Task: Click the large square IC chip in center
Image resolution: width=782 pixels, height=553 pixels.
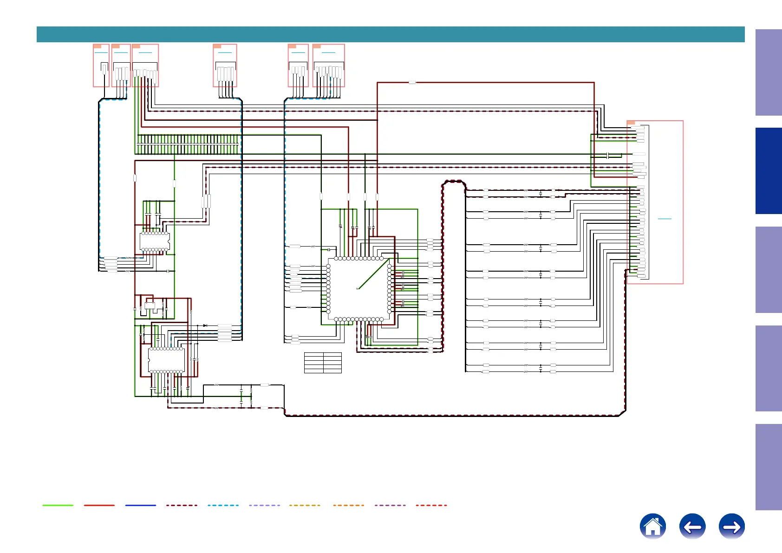Action: coord(358,289)
